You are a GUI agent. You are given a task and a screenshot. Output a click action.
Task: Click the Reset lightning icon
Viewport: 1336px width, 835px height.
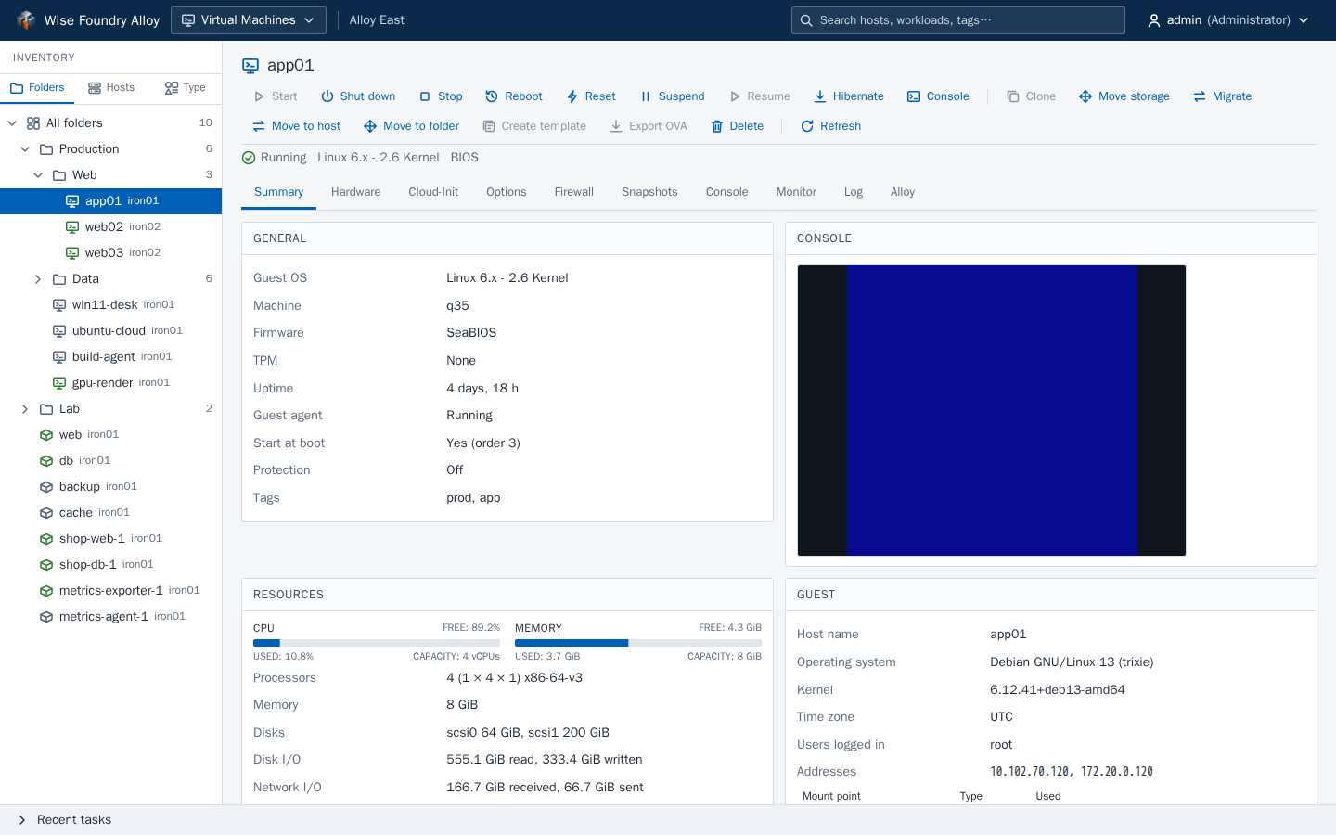pos(572,96)
